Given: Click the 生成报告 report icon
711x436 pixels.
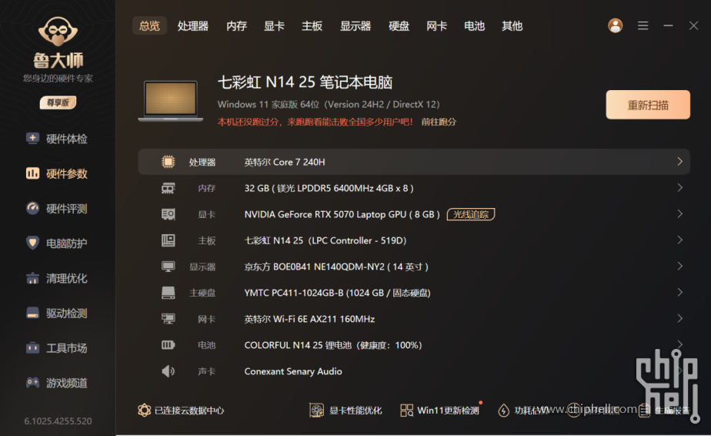Looking at the screenshot, I should pyautogui.click(x=644, y=411).
